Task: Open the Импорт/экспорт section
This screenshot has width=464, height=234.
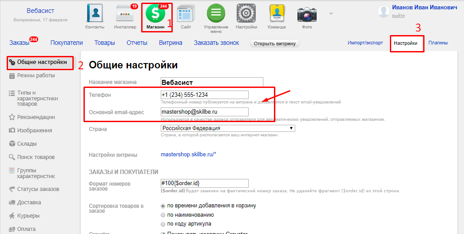Action: tap(365, 43)
